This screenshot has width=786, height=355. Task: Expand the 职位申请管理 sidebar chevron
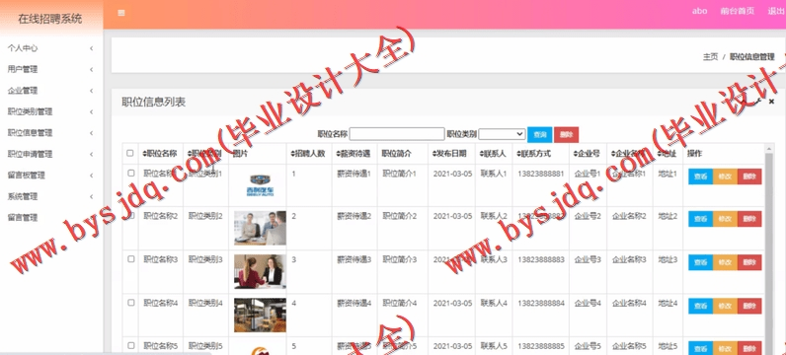[91, 154]
